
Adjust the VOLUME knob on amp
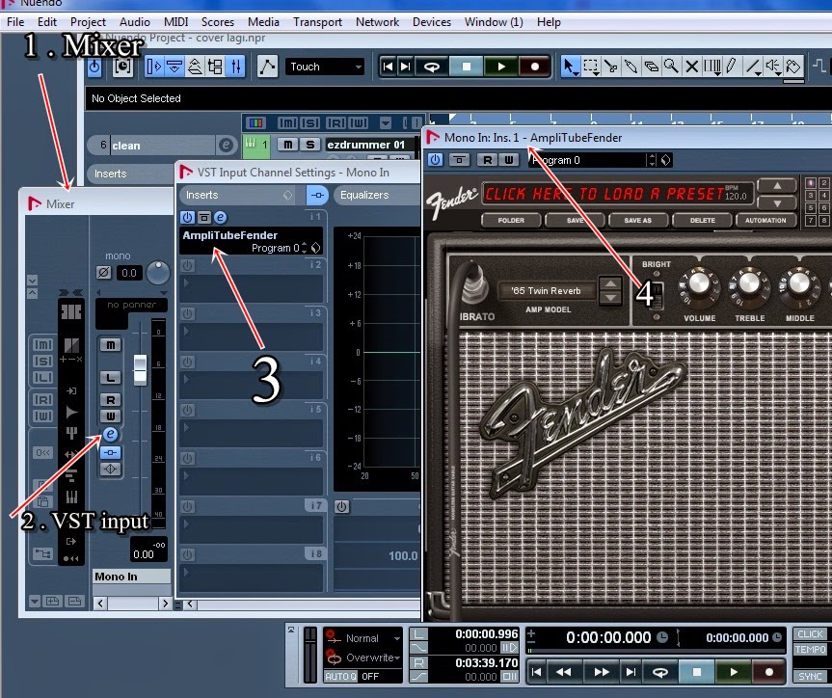[x=699, y=283]
